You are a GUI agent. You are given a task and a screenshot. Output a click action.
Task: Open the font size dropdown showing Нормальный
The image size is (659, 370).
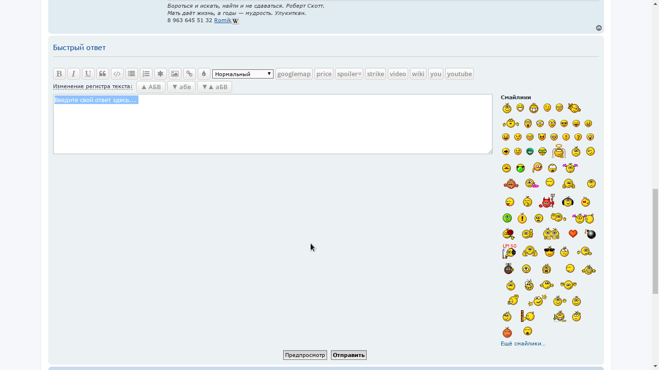click(243, 74)
